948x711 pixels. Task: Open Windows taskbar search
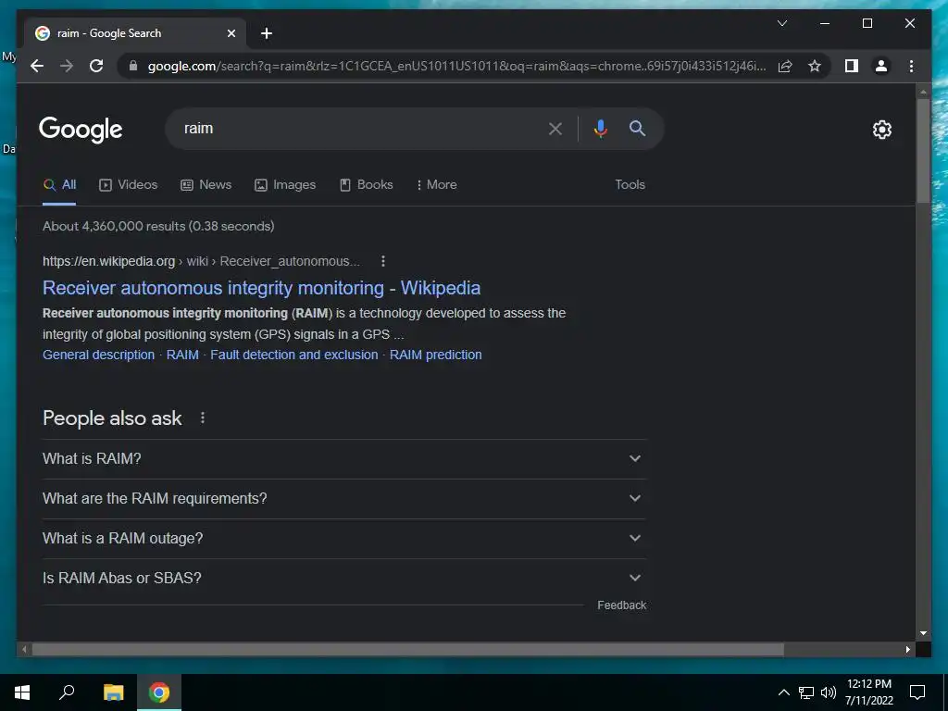coord(67,692)
